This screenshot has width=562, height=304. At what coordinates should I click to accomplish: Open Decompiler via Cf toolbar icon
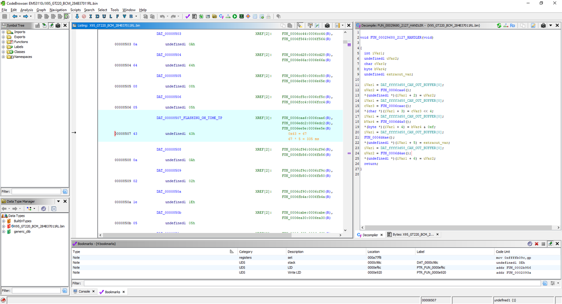pos(221,16)
